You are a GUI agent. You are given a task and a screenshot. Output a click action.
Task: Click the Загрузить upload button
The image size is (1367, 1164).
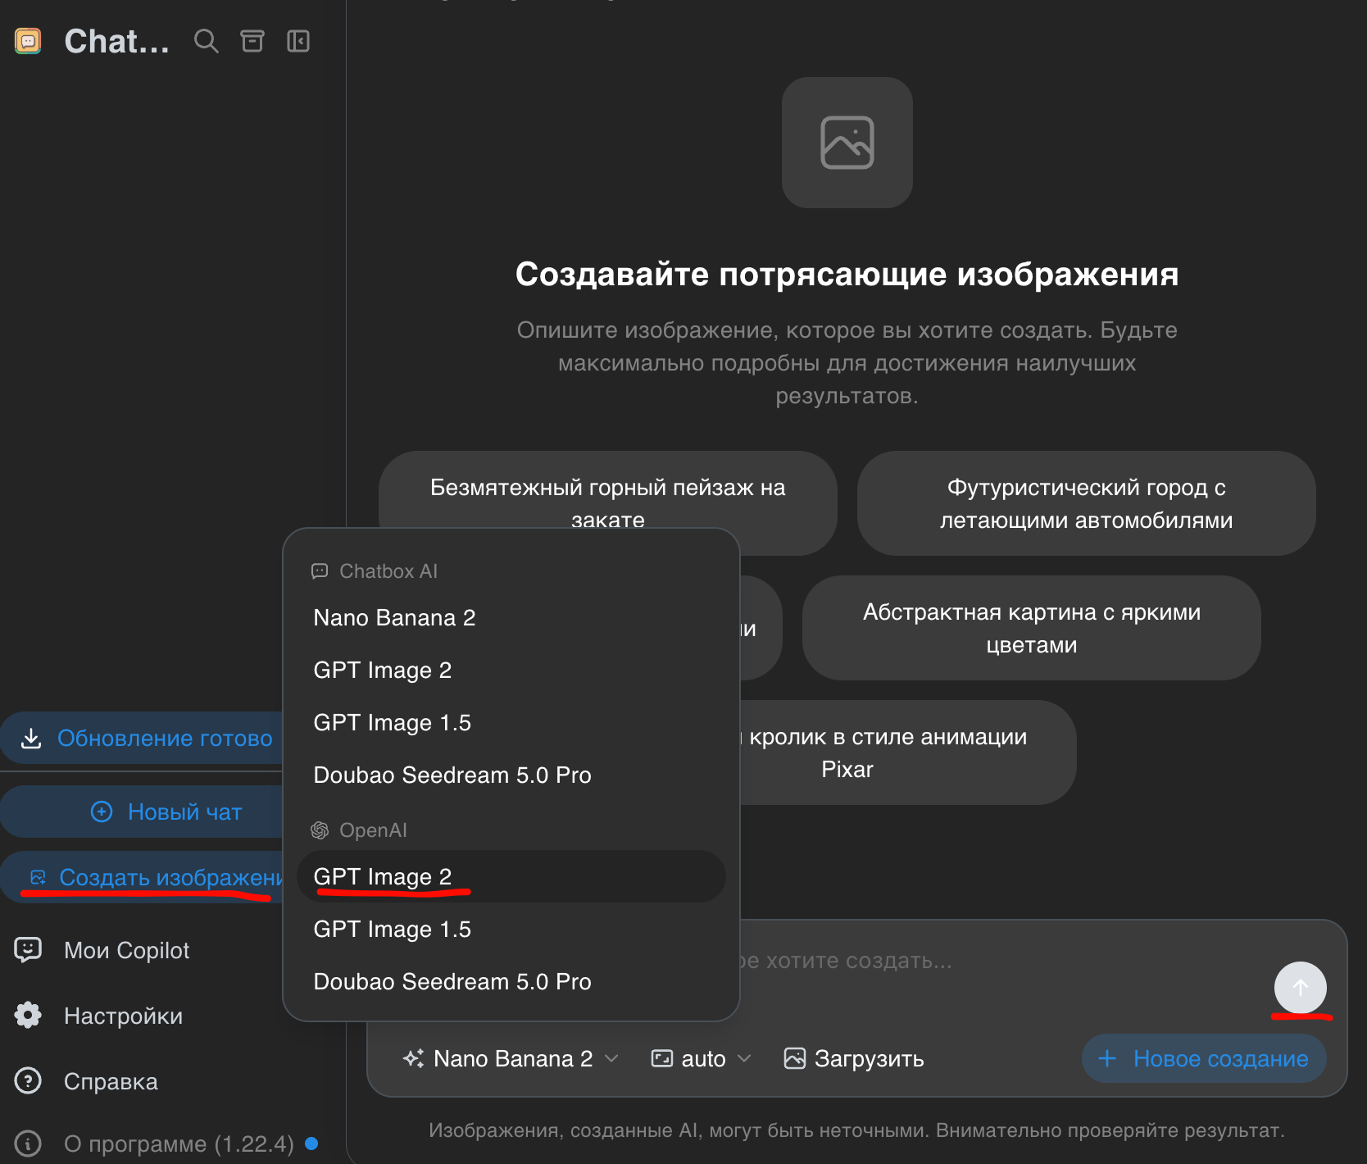(854, 1058)
